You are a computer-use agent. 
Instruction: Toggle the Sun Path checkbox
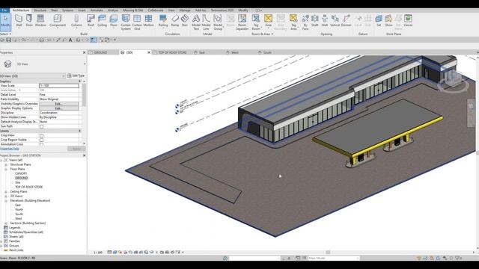pyautogui.click(x=42, y=126)
